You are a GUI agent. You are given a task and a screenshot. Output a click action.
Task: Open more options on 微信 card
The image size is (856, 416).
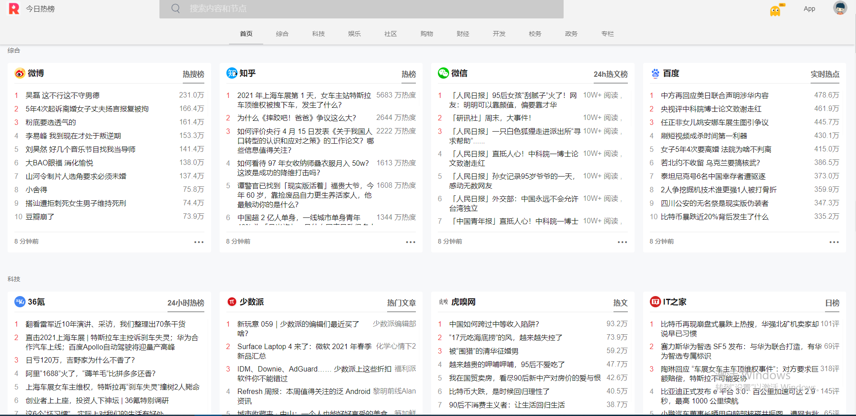[622, 242]
